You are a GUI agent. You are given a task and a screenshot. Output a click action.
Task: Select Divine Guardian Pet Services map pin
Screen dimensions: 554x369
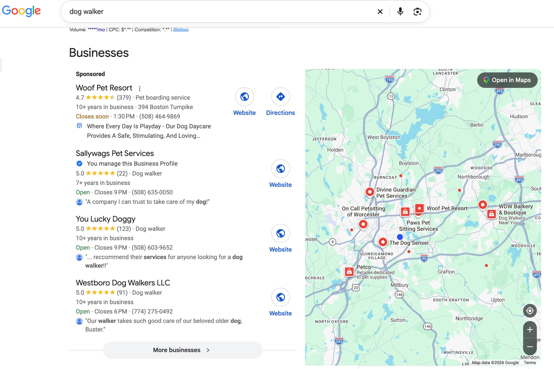point(370,192)
